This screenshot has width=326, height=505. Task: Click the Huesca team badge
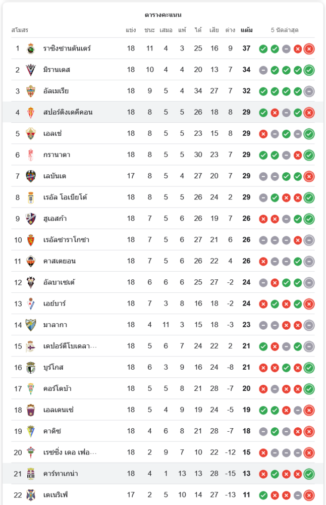click(31, 219)
